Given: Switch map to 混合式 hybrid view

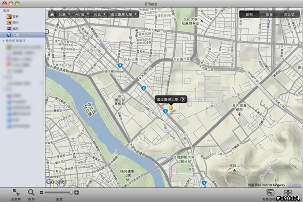Looking at the screenshot, I should click(x=289, y=14).
